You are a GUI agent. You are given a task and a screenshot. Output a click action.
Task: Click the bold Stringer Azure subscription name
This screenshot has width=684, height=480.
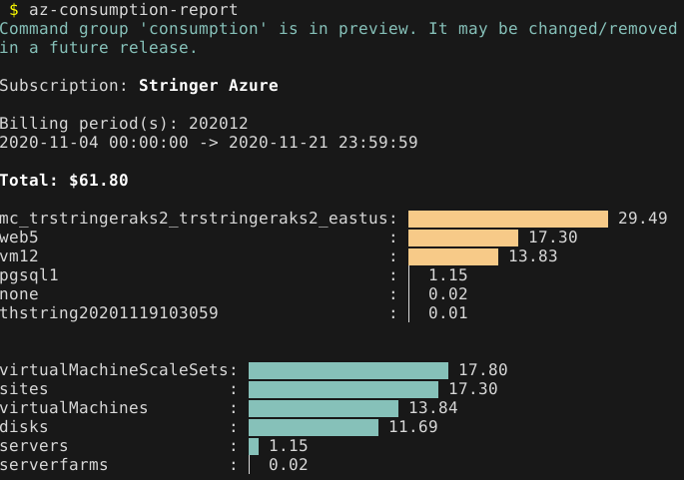(209, 86)
